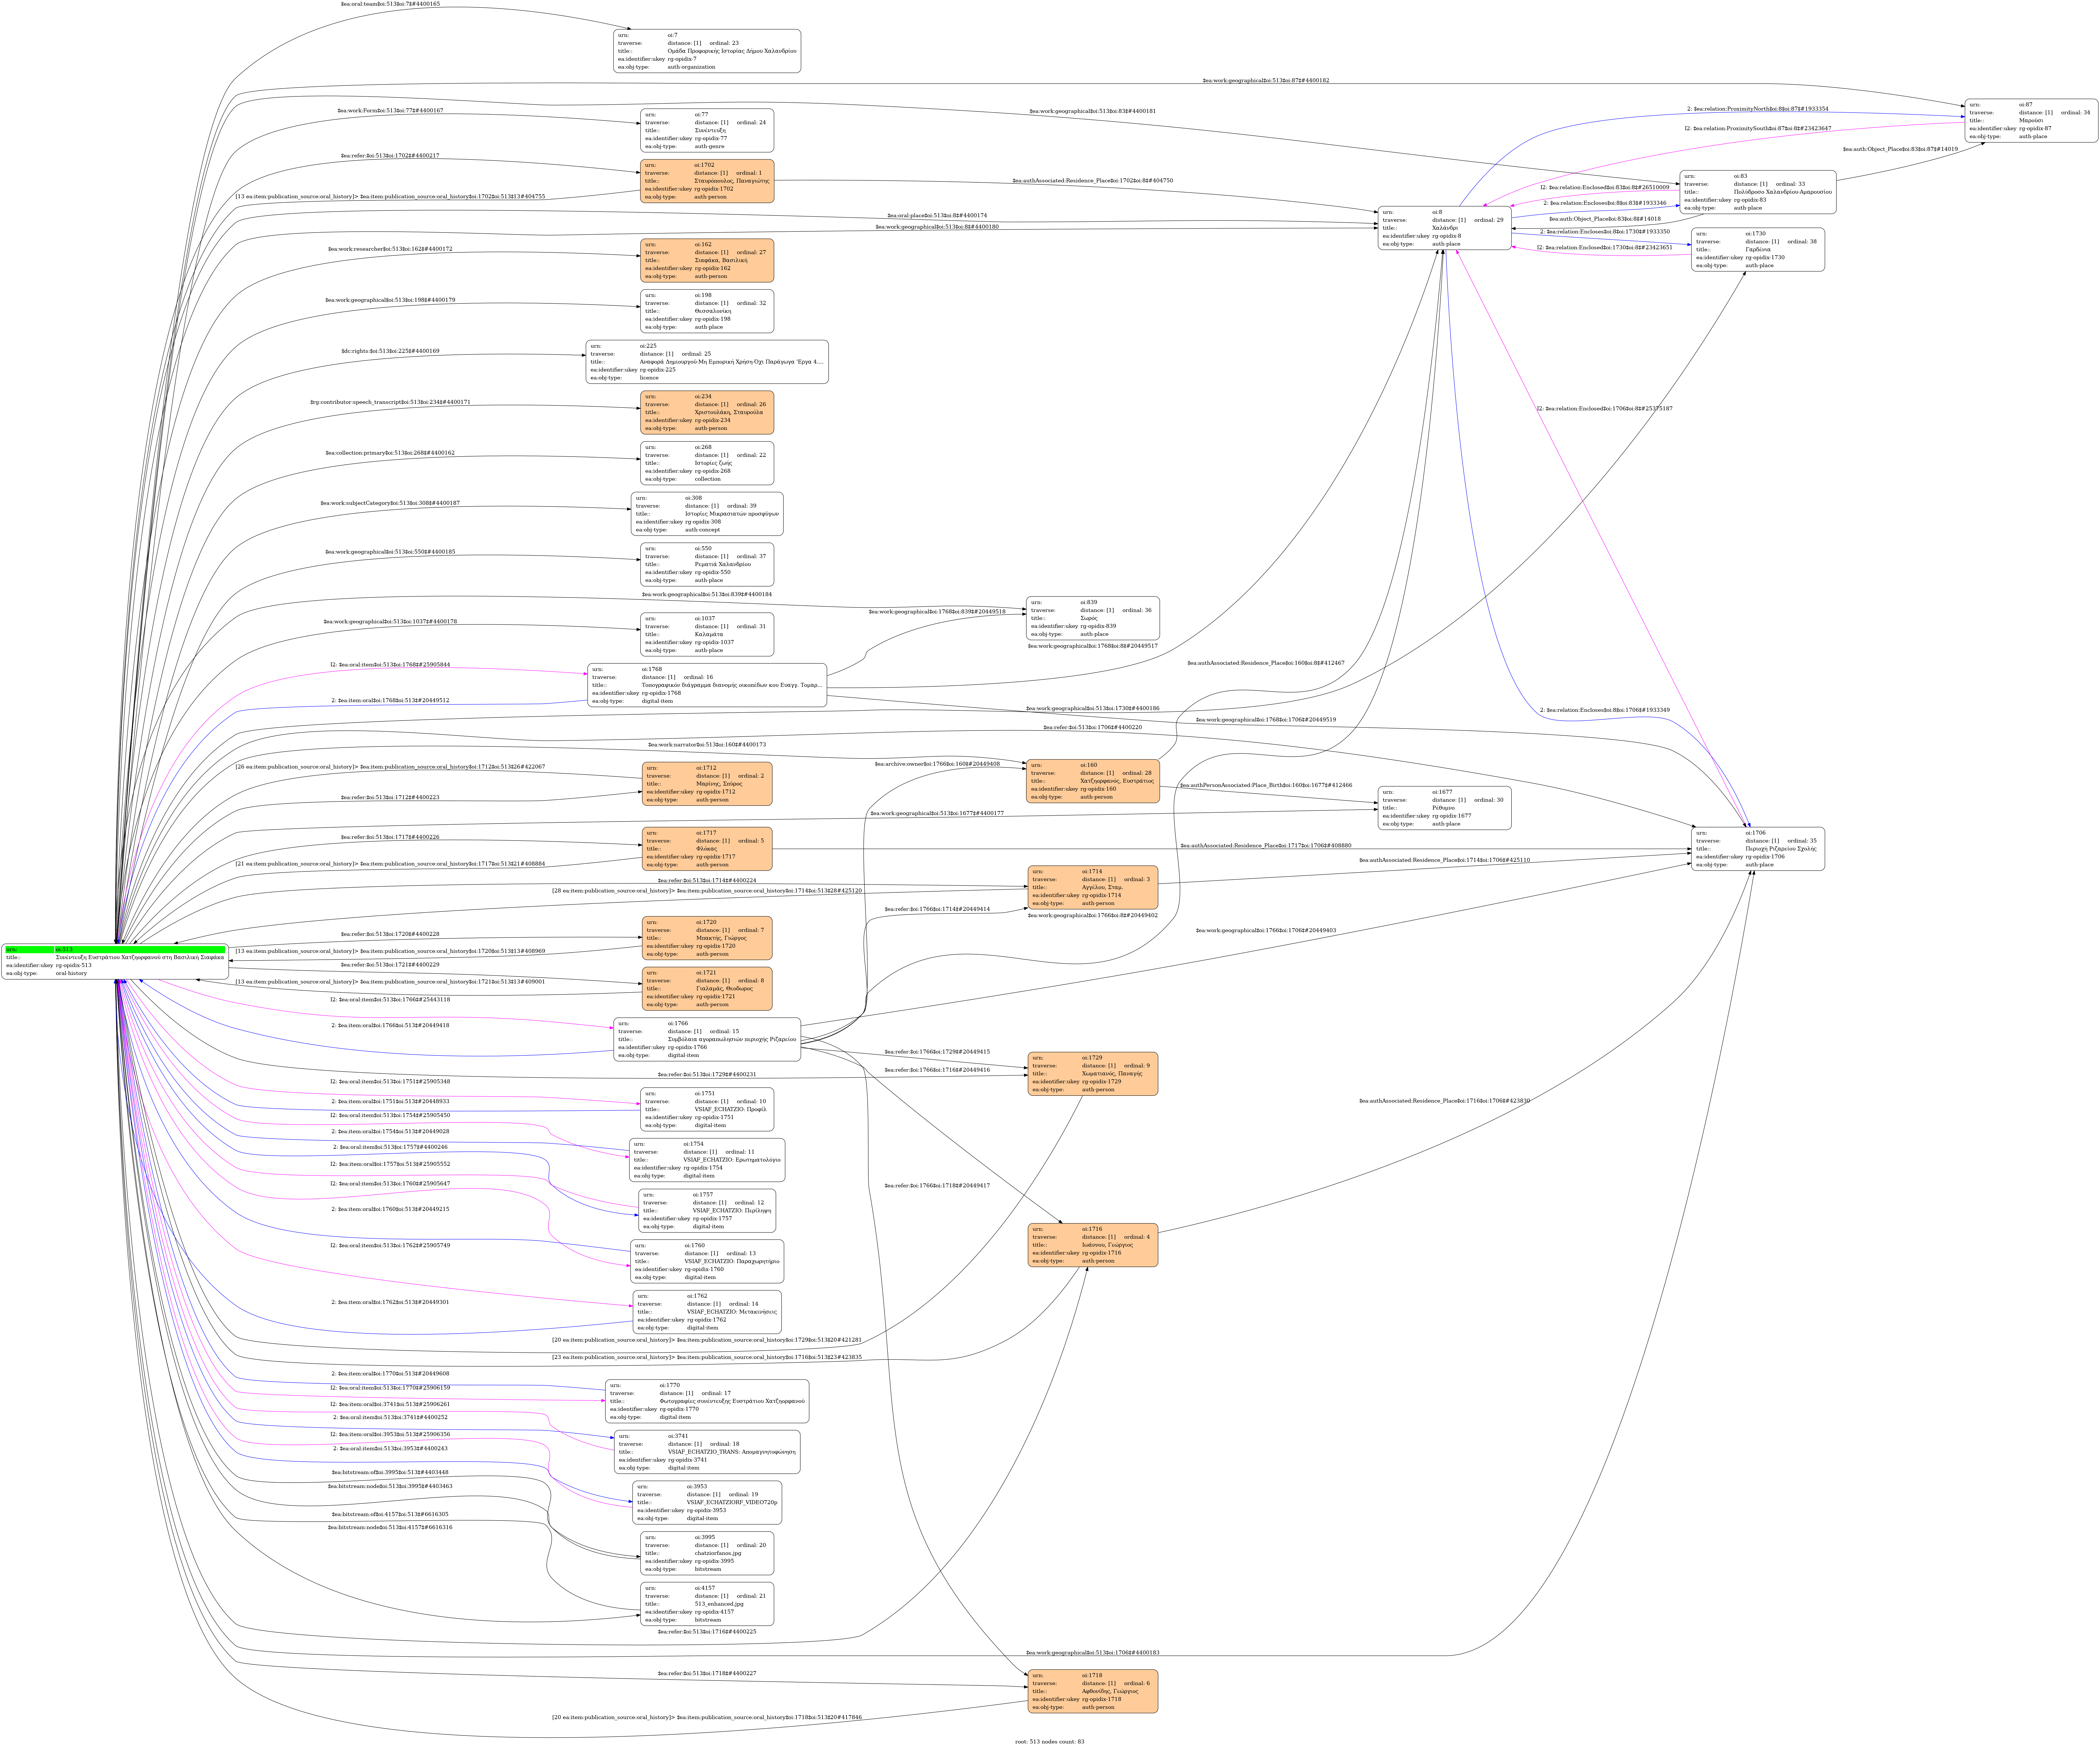Image resolution: width=2100 pixels, height=1748 pixels.
Task: Select place node oi:83
Action: click(x=1758, y=192)
